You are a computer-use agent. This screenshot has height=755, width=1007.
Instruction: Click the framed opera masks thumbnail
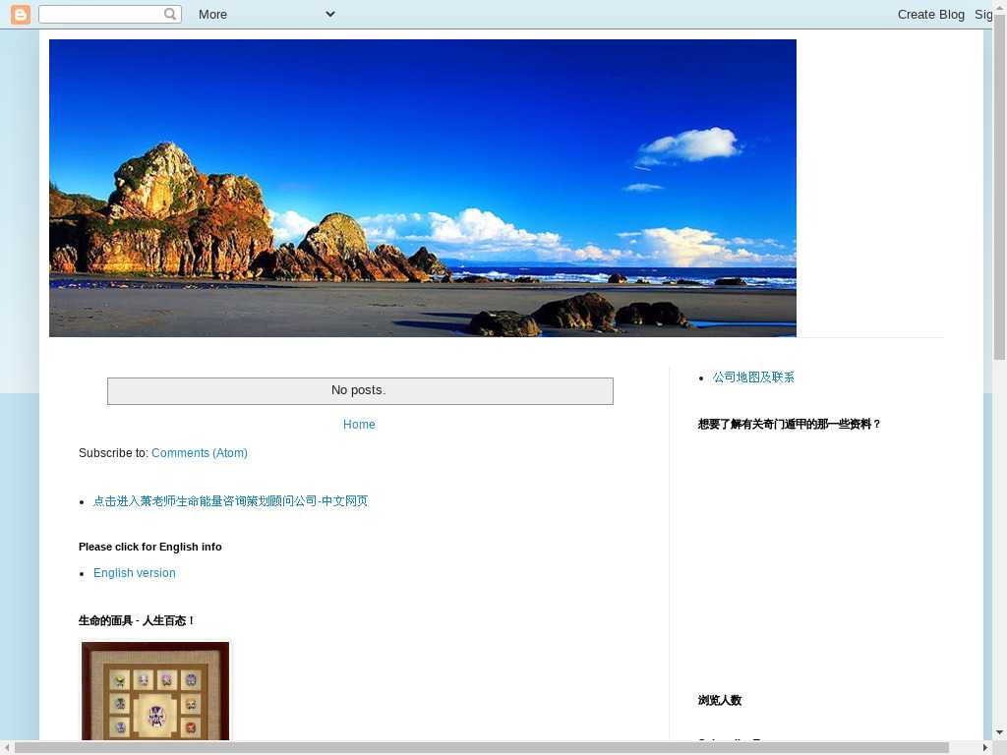pos(155,691)
